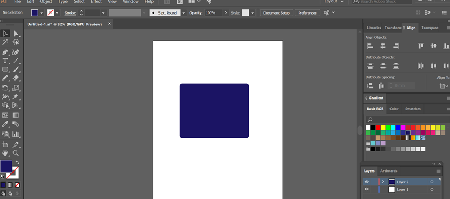The height and width of the screenshot is (199, 450).
Task: Open the 5 pt. Round brush dropdown
Action: (184, 12)
